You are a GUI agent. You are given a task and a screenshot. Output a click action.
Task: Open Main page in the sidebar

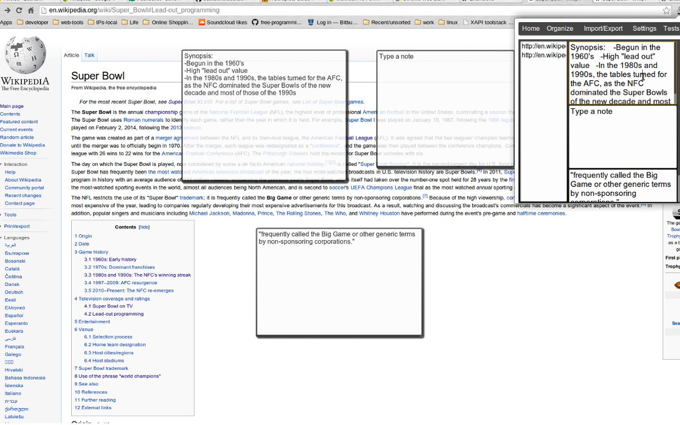pyautogui.click(x=12, y=106)
